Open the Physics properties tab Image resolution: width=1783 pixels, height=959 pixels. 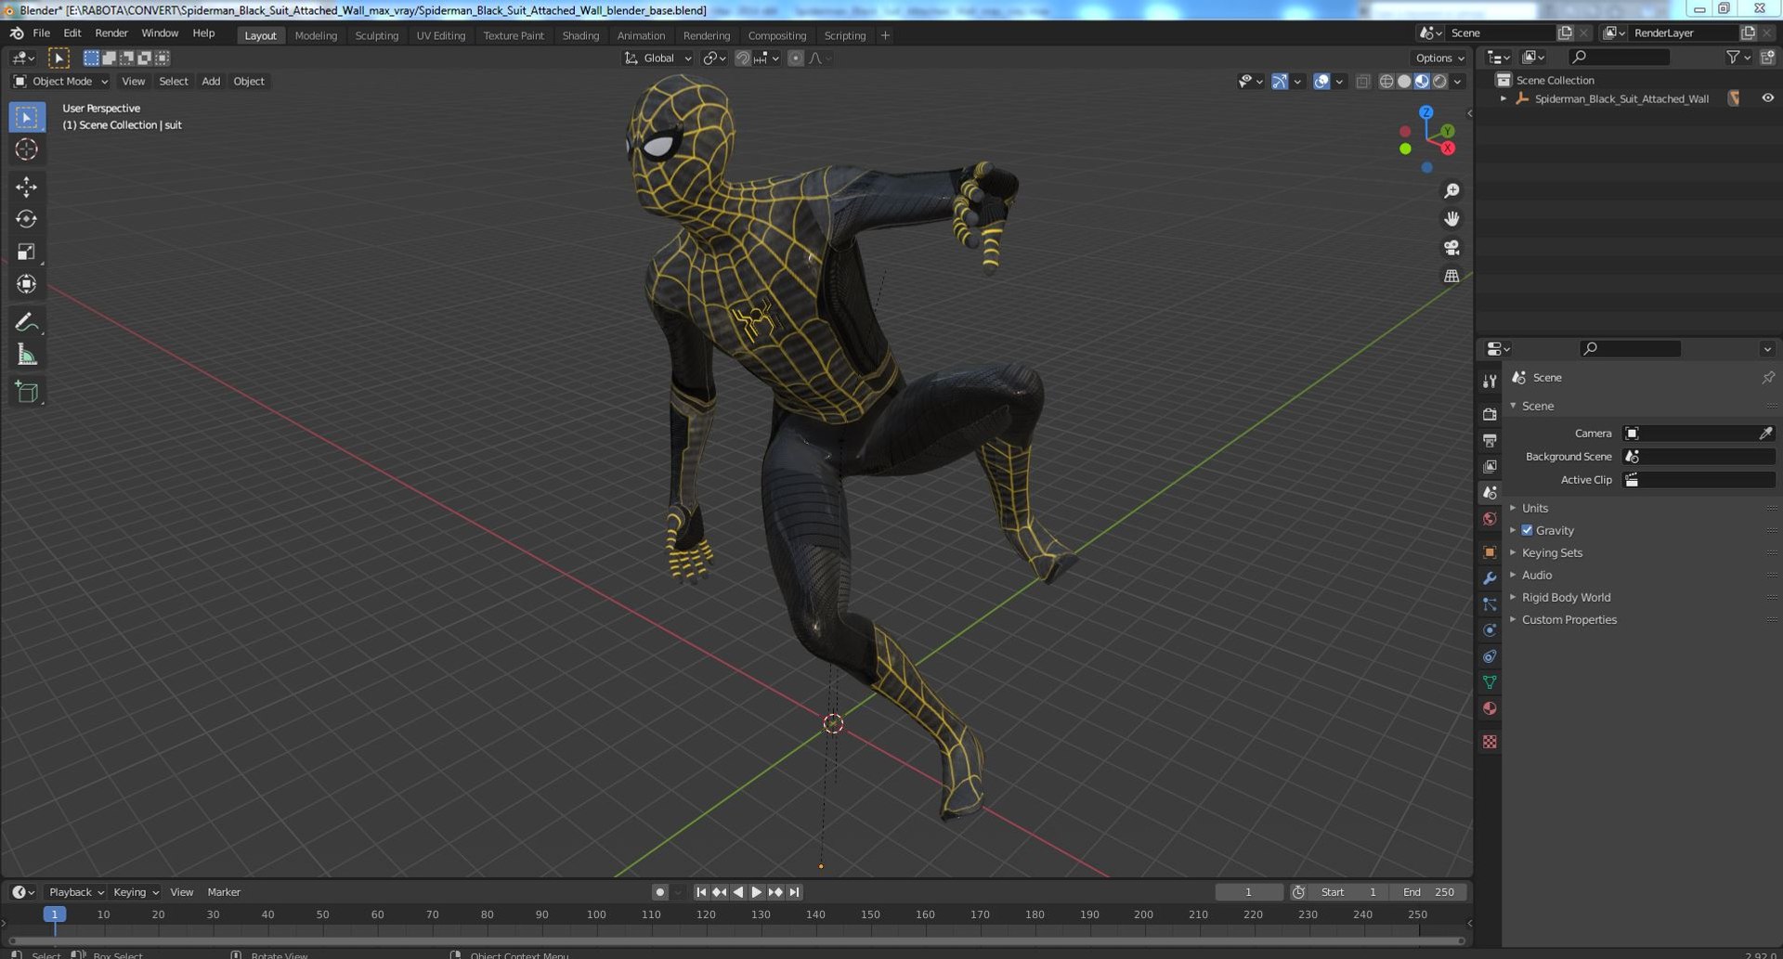point(1490,630)
